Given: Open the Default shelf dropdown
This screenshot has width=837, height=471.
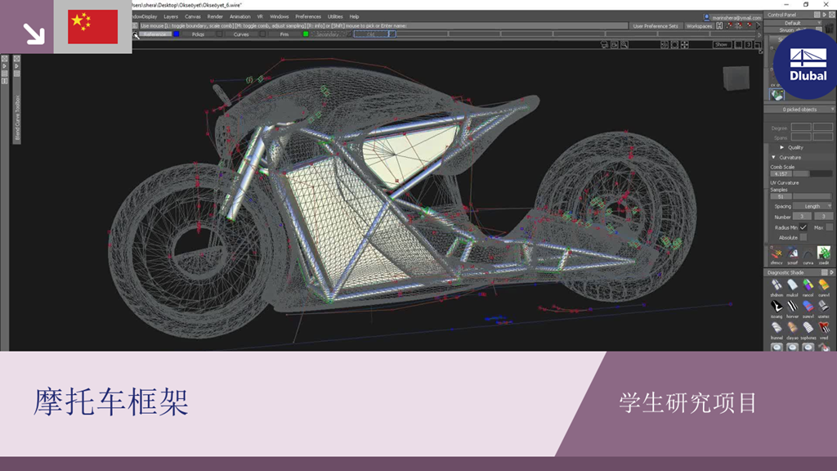Looking at the screenshot, I should pyautogui.click(x=793, y=23).
